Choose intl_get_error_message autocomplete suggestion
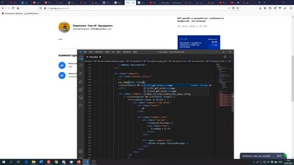Image resolution: width=294 pixels, height=165 pixels. (176, 85)
